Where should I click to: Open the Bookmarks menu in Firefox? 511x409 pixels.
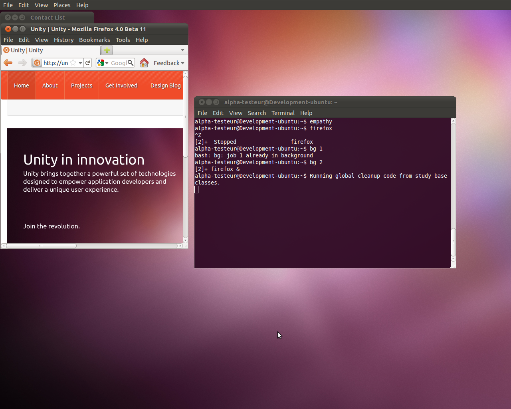94,40
